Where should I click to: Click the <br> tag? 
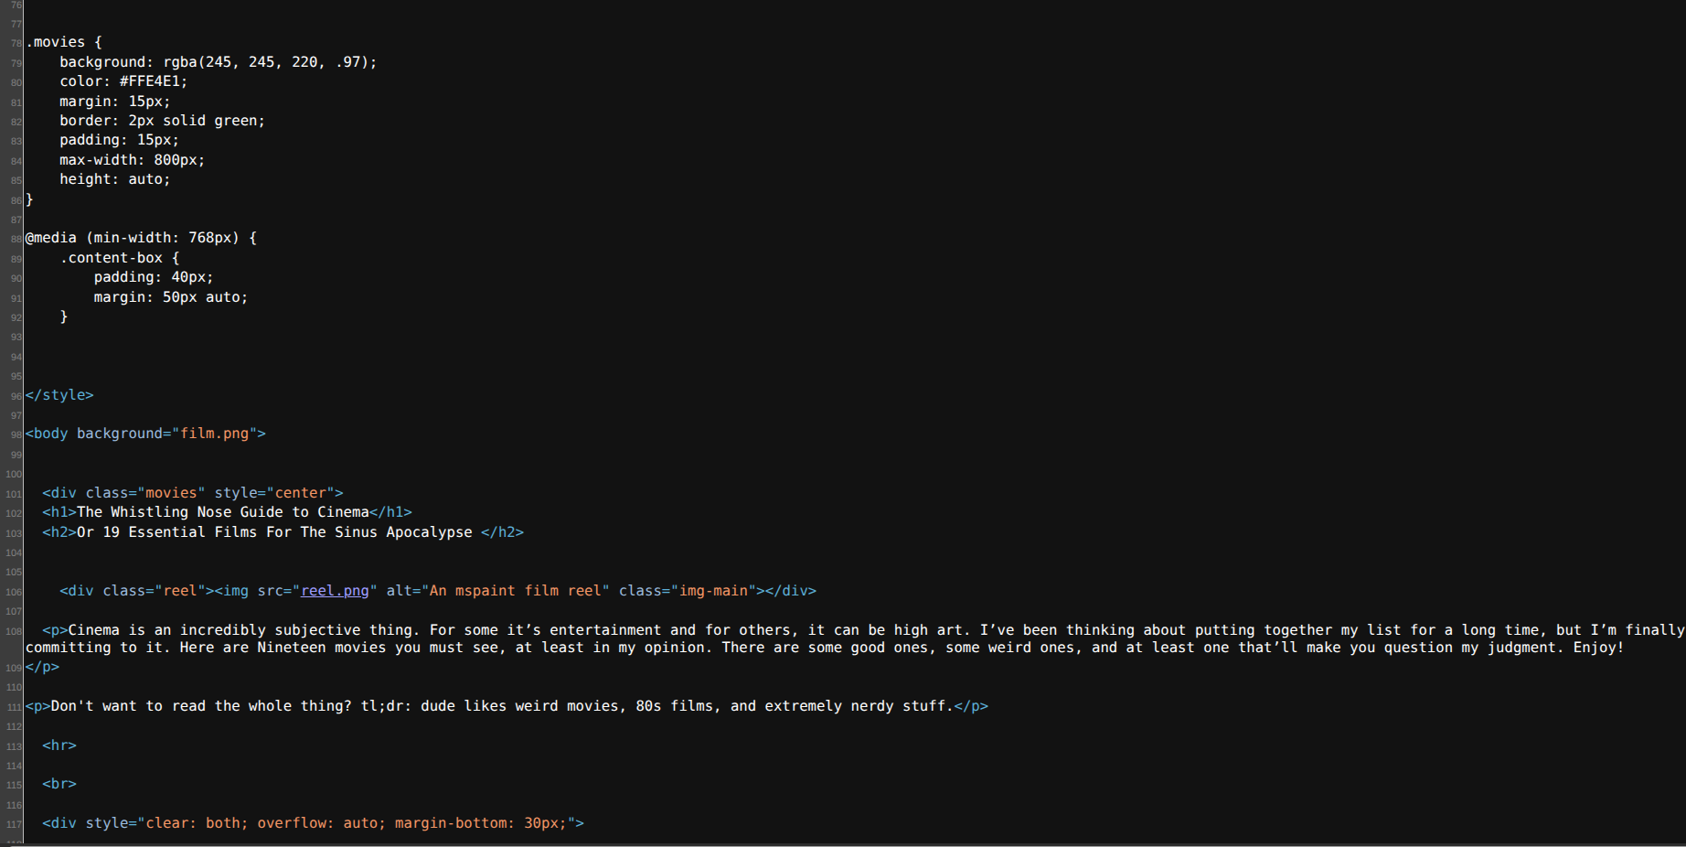point(59,784)
